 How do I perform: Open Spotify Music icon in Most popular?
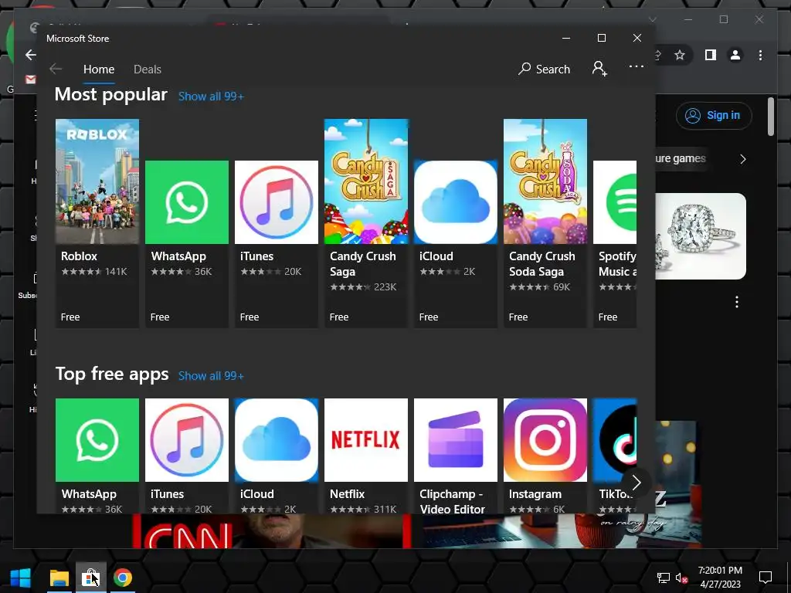click(x=615, y=202)
